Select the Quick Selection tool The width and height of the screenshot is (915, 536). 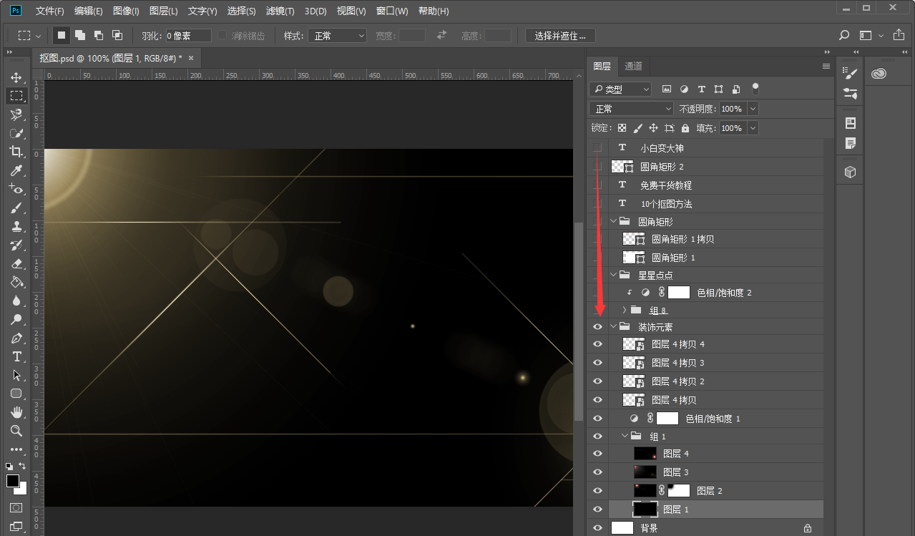(x=16, y=133)
